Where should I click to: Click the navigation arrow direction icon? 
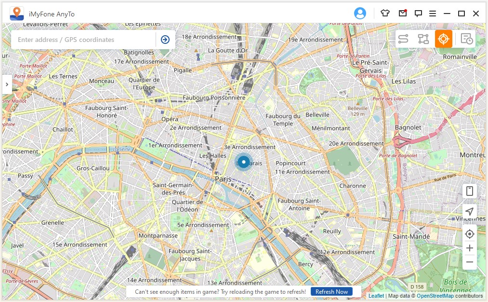pos(470,211)
